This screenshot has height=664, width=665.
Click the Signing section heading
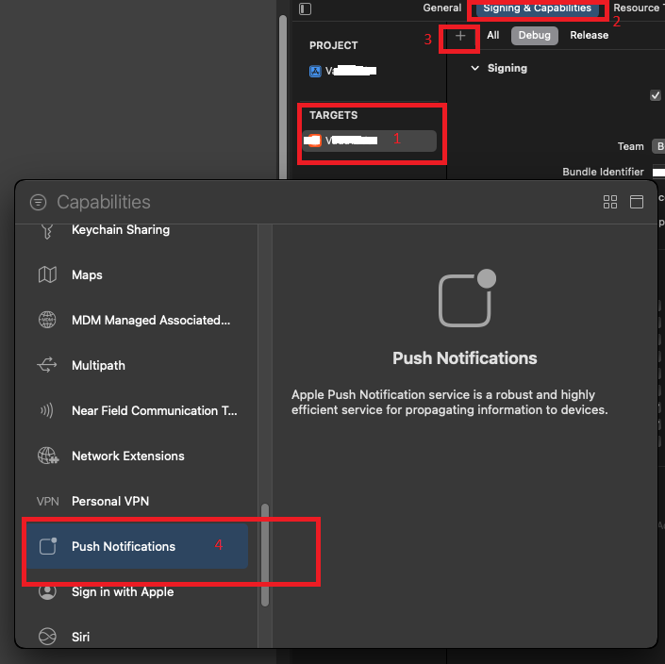click(x=507, y=68)
